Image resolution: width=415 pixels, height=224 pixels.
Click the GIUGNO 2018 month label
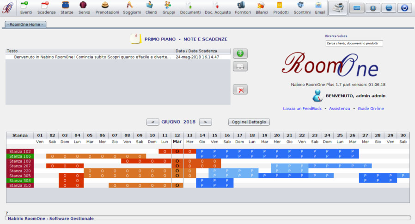click(x=178, y=122)
